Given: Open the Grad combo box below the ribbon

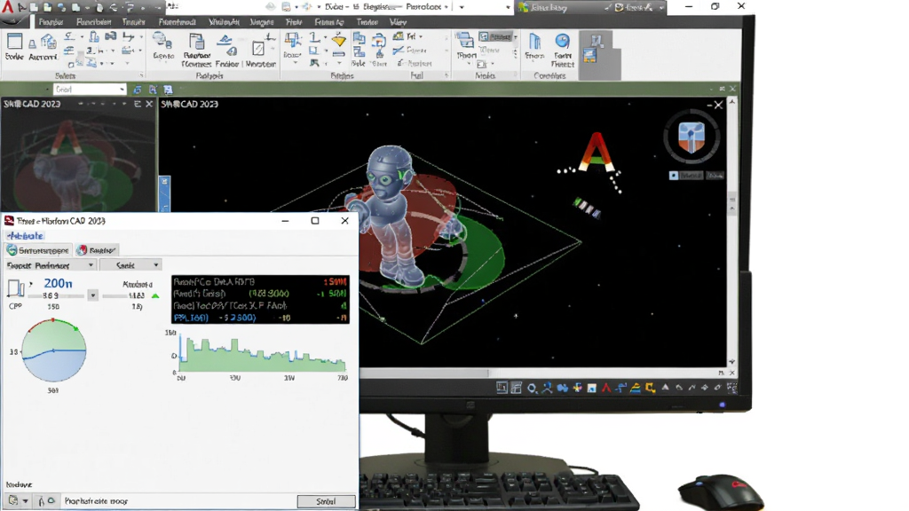Looking at the screenshot, I should pyautogui.click(x=90, y=90).
